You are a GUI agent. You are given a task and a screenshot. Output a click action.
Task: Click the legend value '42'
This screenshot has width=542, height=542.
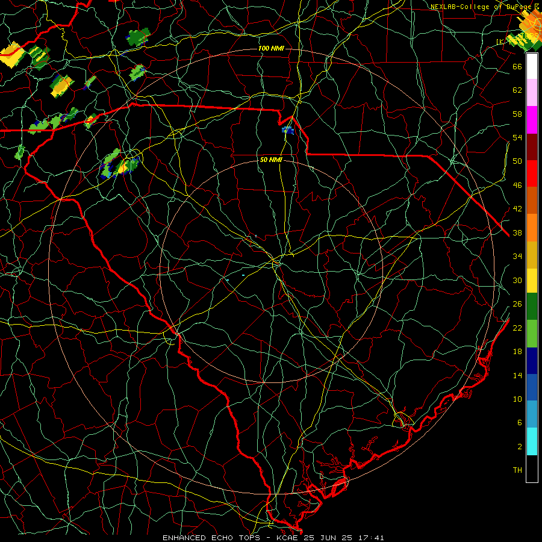coord(517,208)
